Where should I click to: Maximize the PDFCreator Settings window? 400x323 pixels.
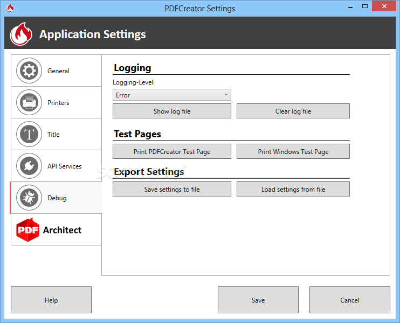tap(365, 6)
